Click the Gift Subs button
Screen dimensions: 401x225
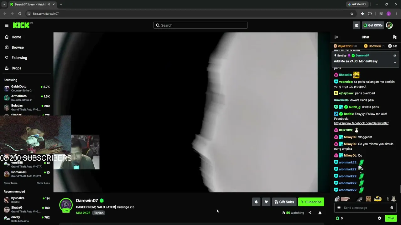pyautogui.click(x=284, y=202)
